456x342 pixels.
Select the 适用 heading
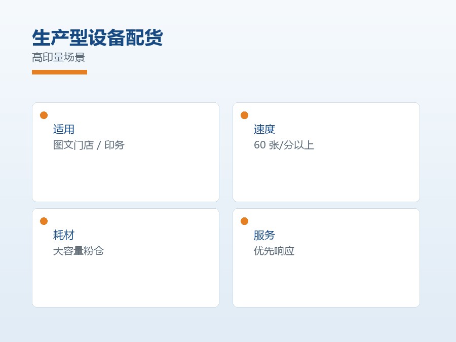(64, 129)
